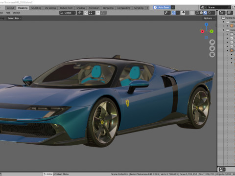Click the orange object icon in outliner
This screenshot has height=176, width=235.
[232, 26]
